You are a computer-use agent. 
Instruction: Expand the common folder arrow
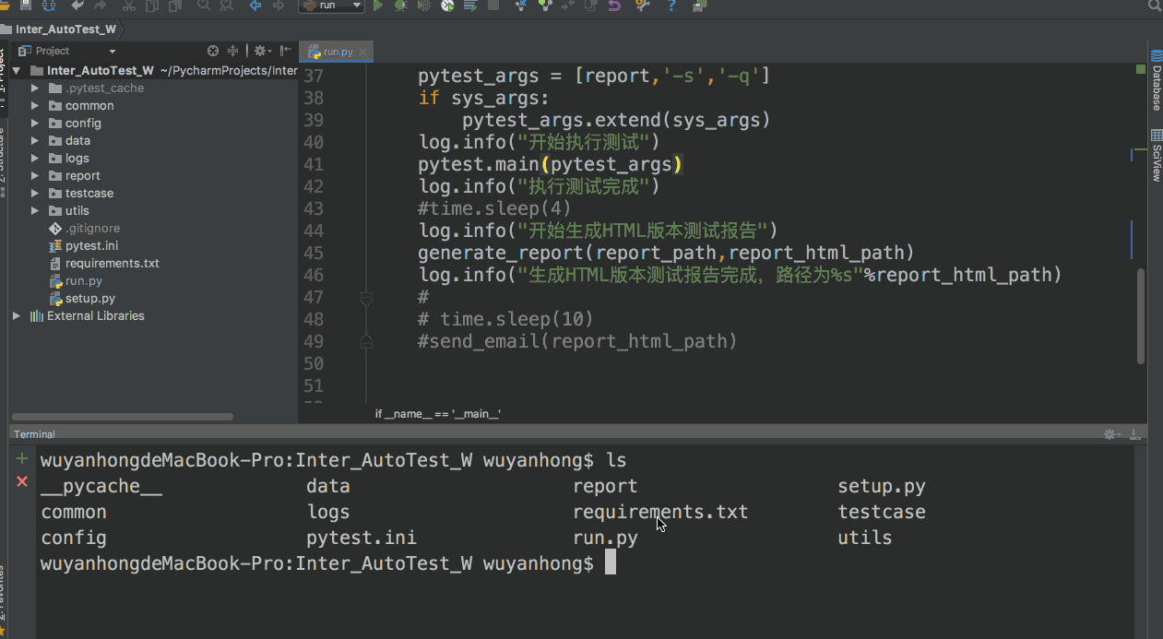34,106
